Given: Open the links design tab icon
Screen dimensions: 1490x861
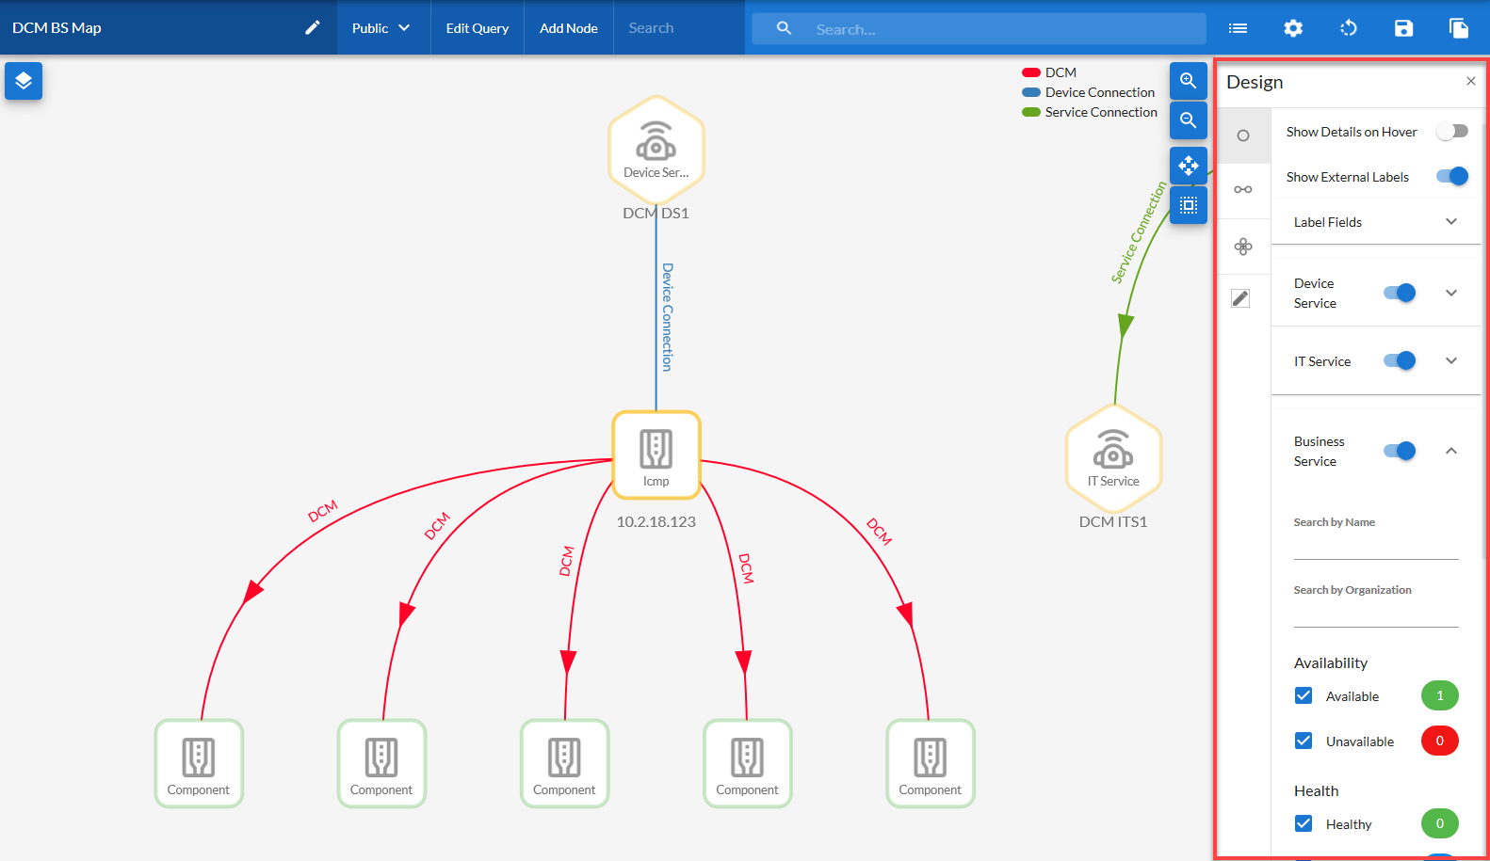Looking at the screenshot, I should [x=1243, y=190].
